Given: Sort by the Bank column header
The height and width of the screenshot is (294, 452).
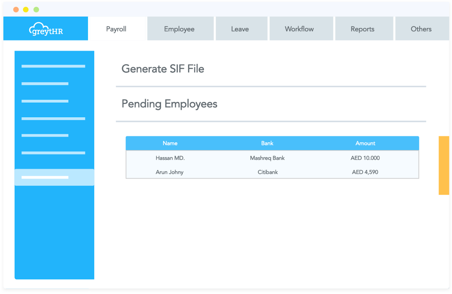Looking at the screenshot, I should pyautogui.click(x=267, y=143).
